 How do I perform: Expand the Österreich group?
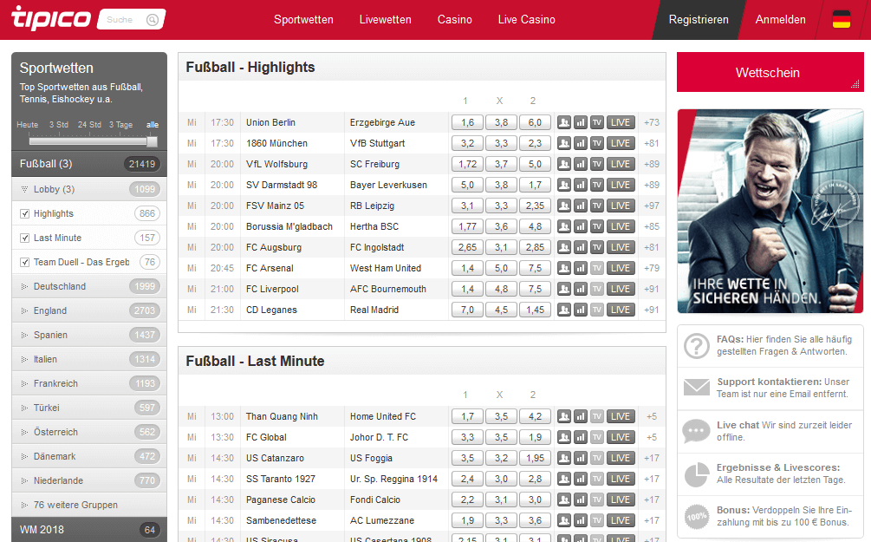click(x=89, y=432)
